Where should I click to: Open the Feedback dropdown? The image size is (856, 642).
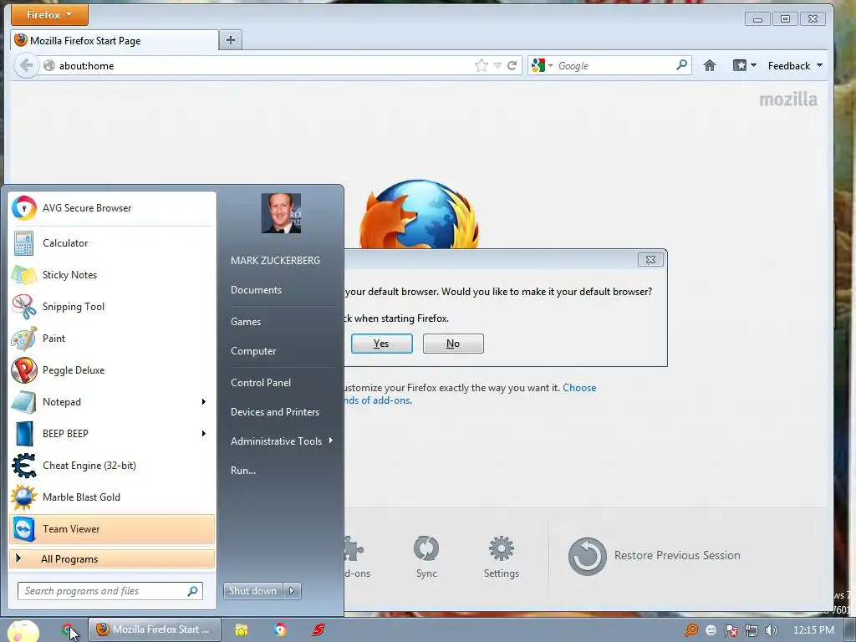point(795,65)
